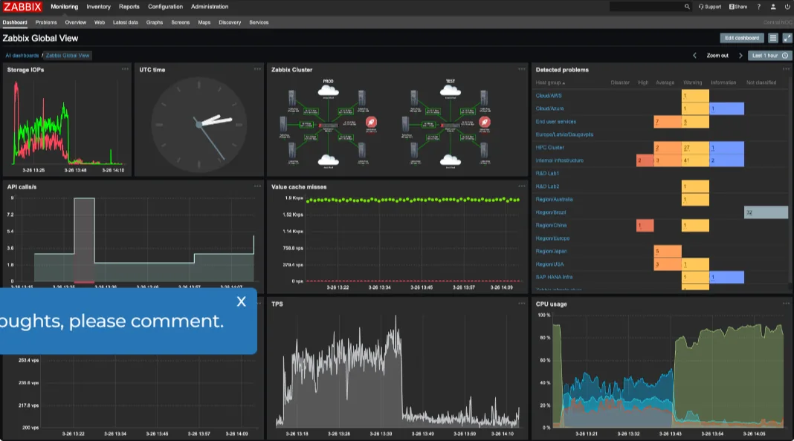Open the End user services host group
Viewport: 794px width, 441px height.
[555, 121]
